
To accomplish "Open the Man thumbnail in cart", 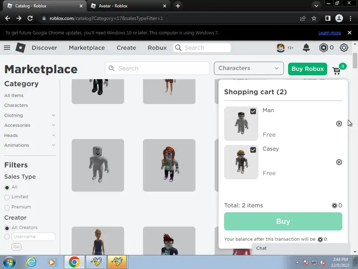I will point(241,124).
